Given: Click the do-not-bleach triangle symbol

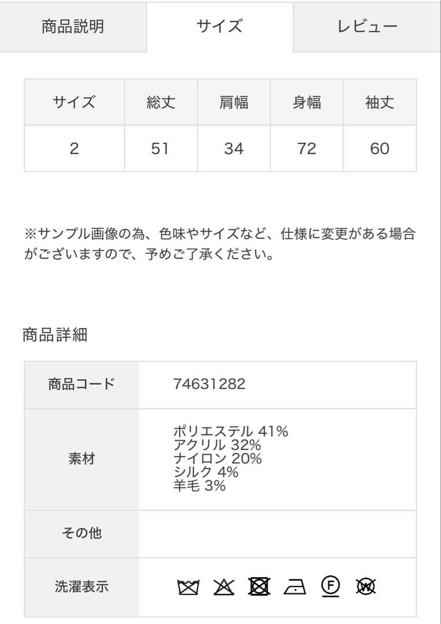Looking at the screenshot, I should (223, 588).
